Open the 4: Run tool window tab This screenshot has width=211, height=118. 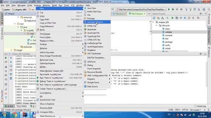tap(9, 106)
